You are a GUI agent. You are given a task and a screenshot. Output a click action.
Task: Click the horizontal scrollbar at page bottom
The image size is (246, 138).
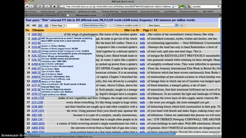(100, 134)
